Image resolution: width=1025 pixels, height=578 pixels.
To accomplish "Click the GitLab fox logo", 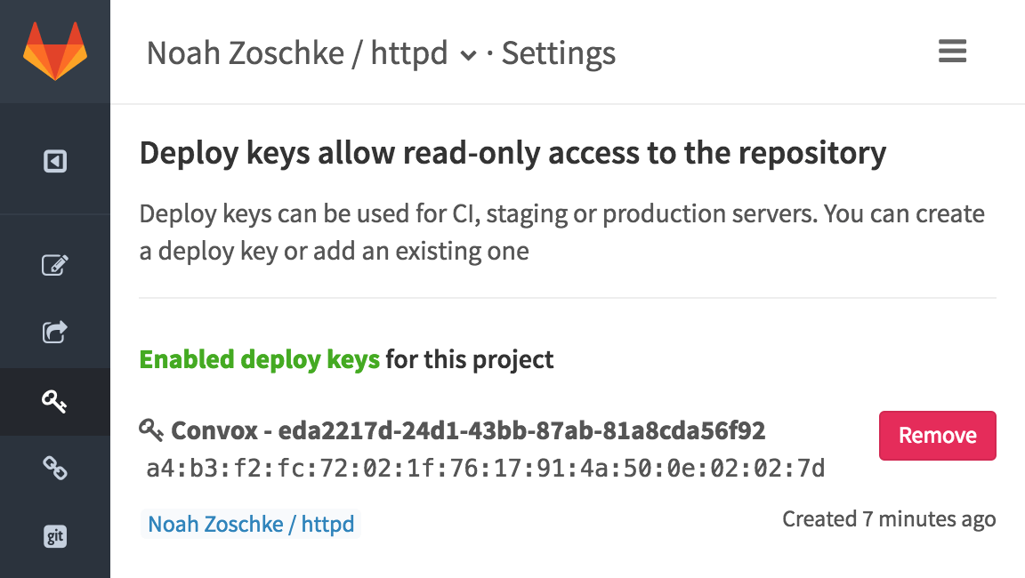I will (55, 51).
